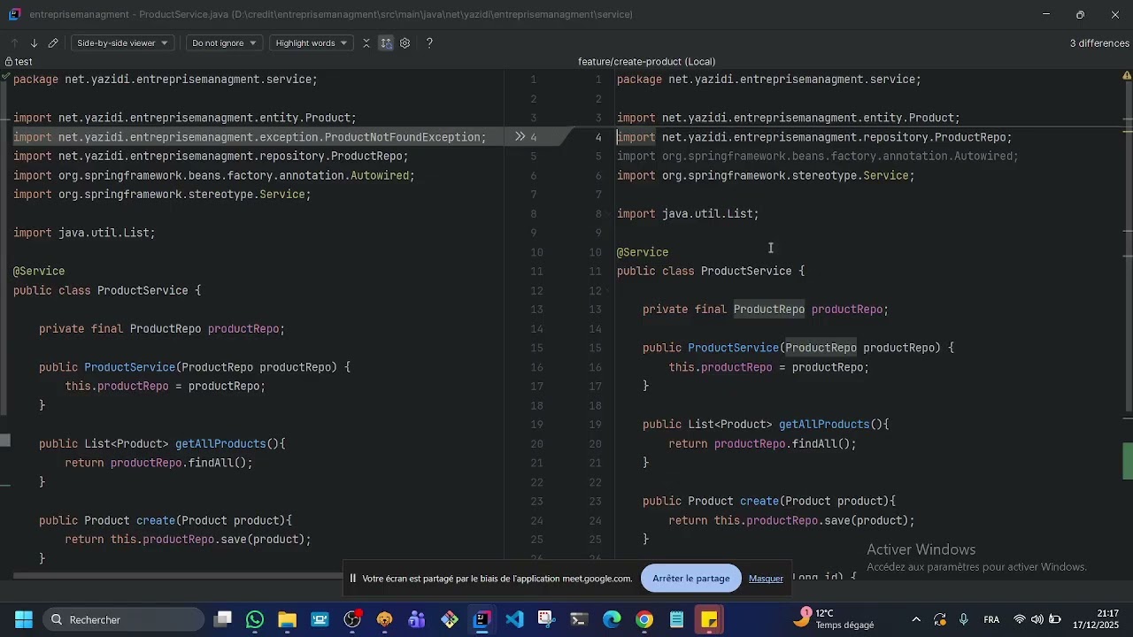Click the 'test' revision label
This screenshot has height=637, width=1133.
(24, 62)
